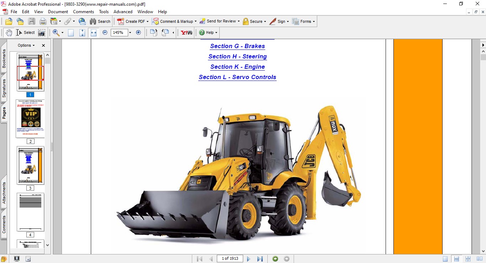Select the page 2 thumbnail
This screenshot has height=263, width=486.
click(30, 119)
